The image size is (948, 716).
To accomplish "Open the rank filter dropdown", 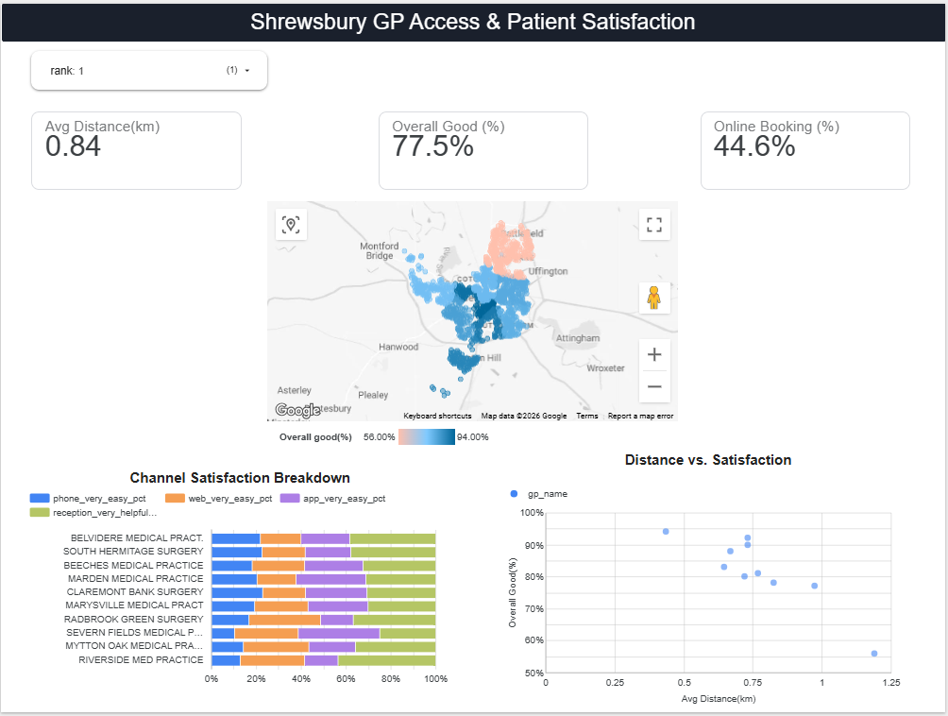I will pos(149,71).
